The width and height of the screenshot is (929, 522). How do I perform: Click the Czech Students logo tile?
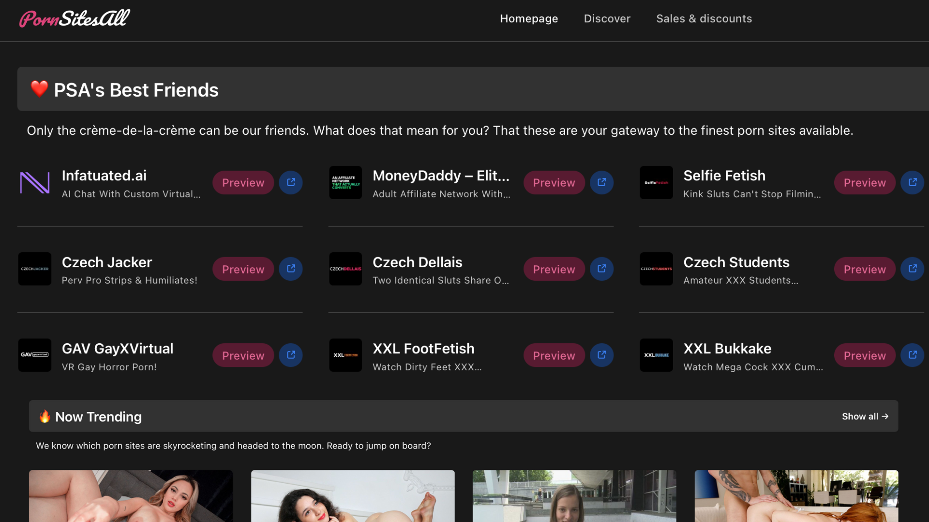tap(656, 269)
